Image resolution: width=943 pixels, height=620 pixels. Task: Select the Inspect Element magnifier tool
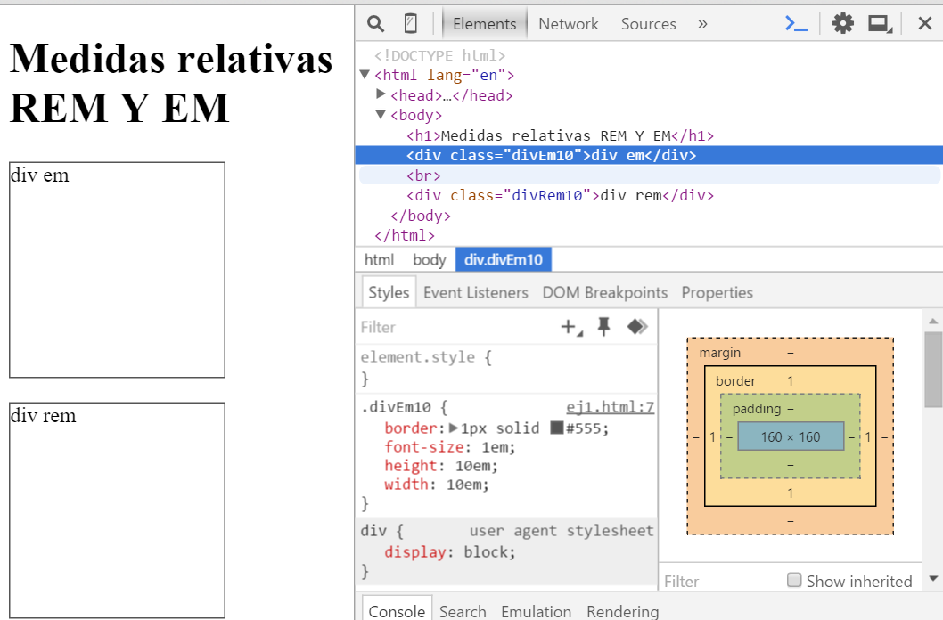pos(374,23)
